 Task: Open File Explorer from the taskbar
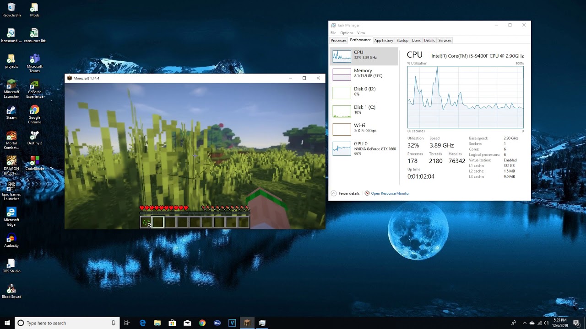157,323
